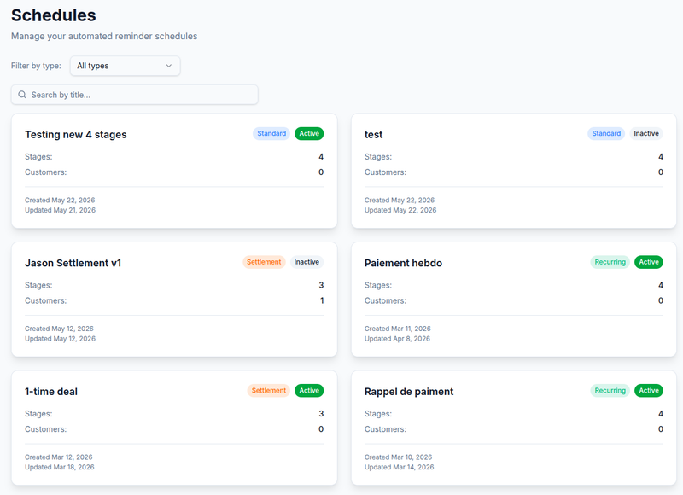
Task: Open the 1-time deal schedule
Action: click(x=51, y=392)
